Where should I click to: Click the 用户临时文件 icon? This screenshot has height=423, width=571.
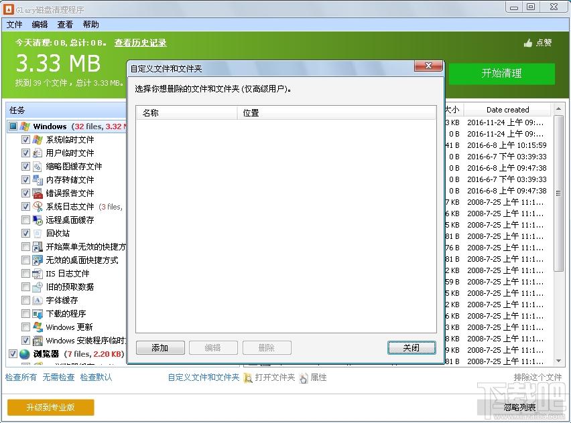point(38,153)
